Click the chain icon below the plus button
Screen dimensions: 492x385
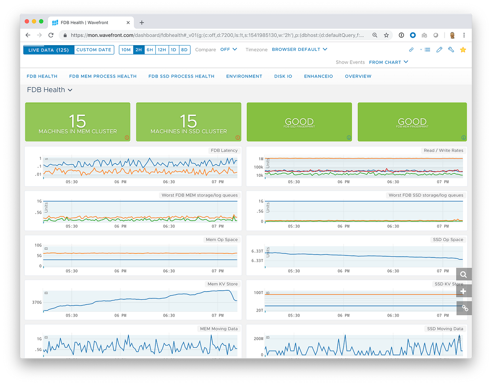[x=463, y=308]
